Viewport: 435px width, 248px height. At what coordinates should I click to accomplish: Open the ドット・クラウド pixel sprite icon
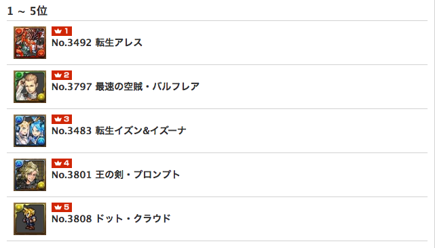click(x=30, y=219)
